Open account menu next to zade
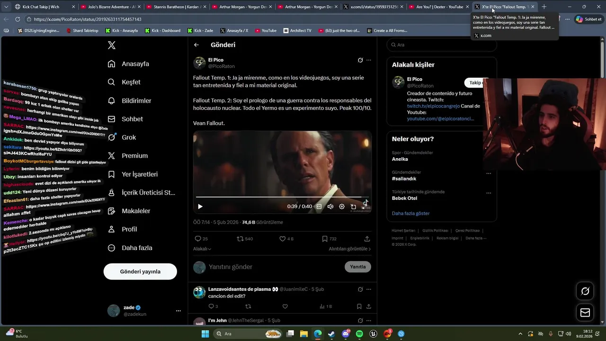 pyautogui.click(x=178, y=311)
